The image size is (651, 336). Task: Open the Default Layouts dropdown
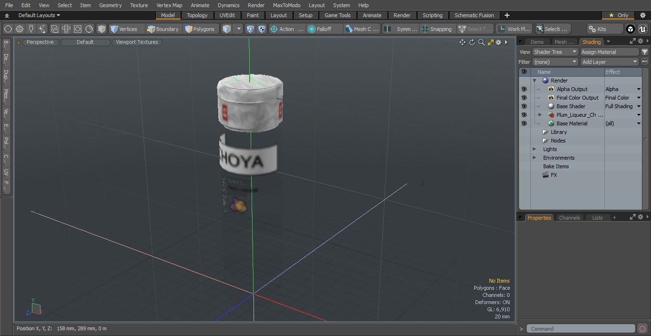(x=39, y=15)
